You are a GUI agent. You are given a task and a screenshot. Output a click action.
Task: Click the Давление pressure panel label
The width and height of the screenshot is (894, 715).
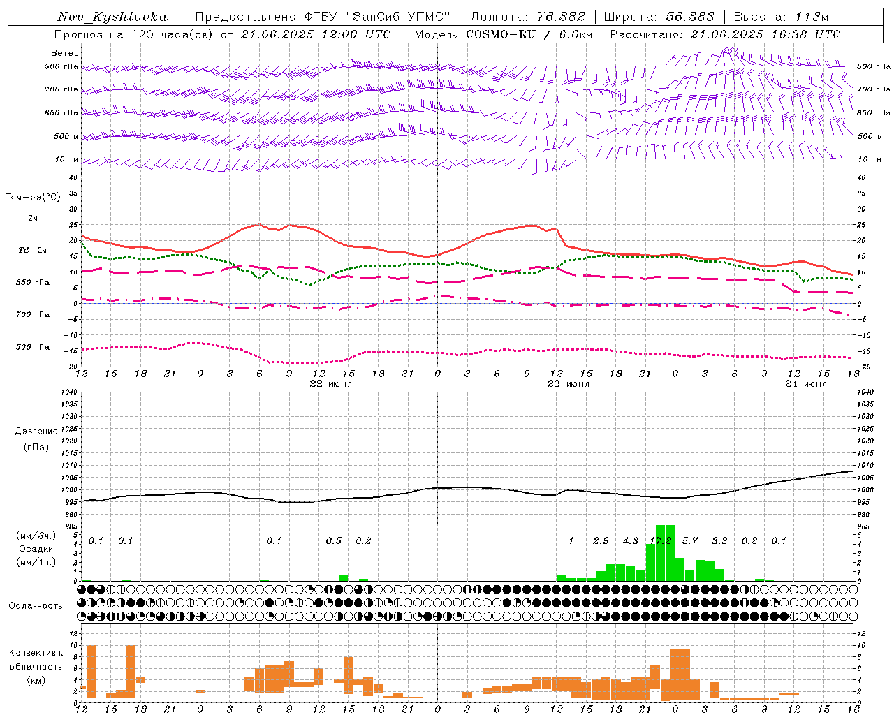[36, 432]
